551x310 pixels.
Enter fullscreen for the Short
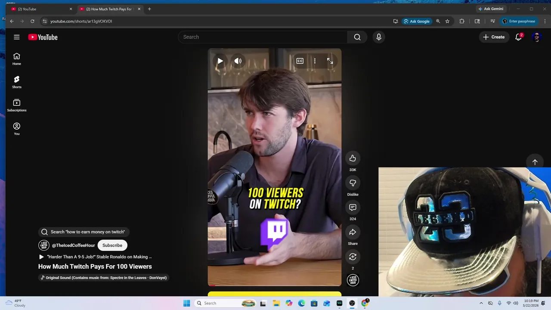[x=330, y=61]
